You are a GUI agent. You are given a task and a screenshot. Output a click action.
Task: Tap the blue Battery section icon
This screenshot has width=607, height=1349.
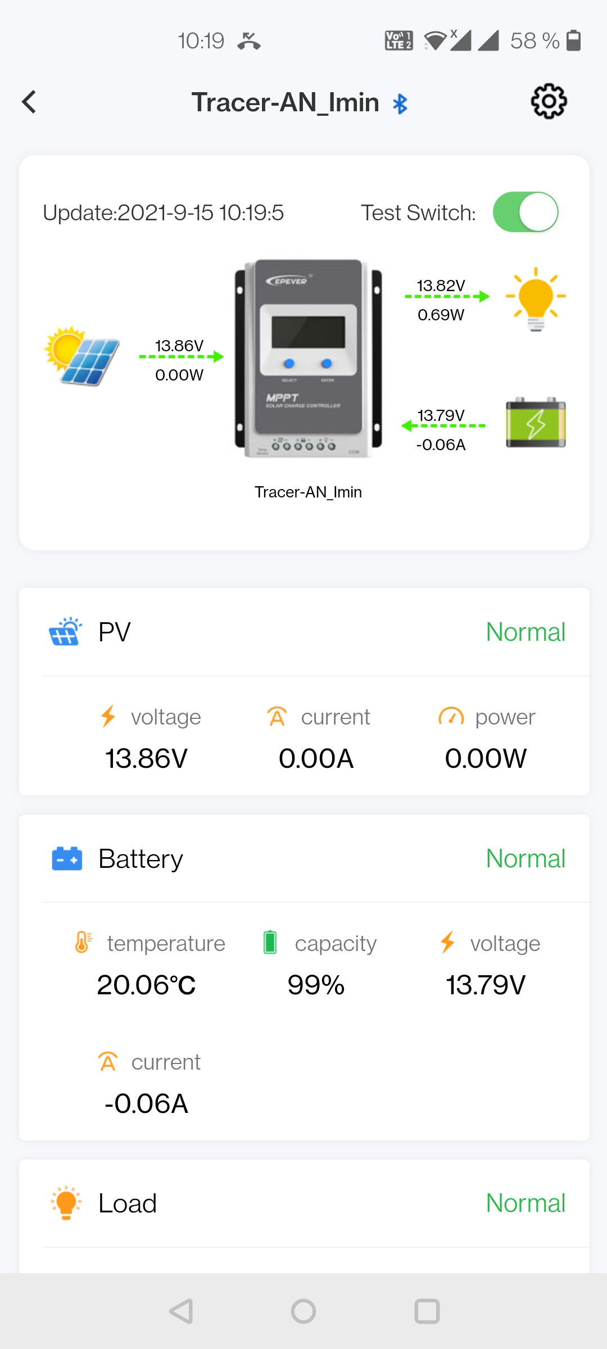[67, 859]
